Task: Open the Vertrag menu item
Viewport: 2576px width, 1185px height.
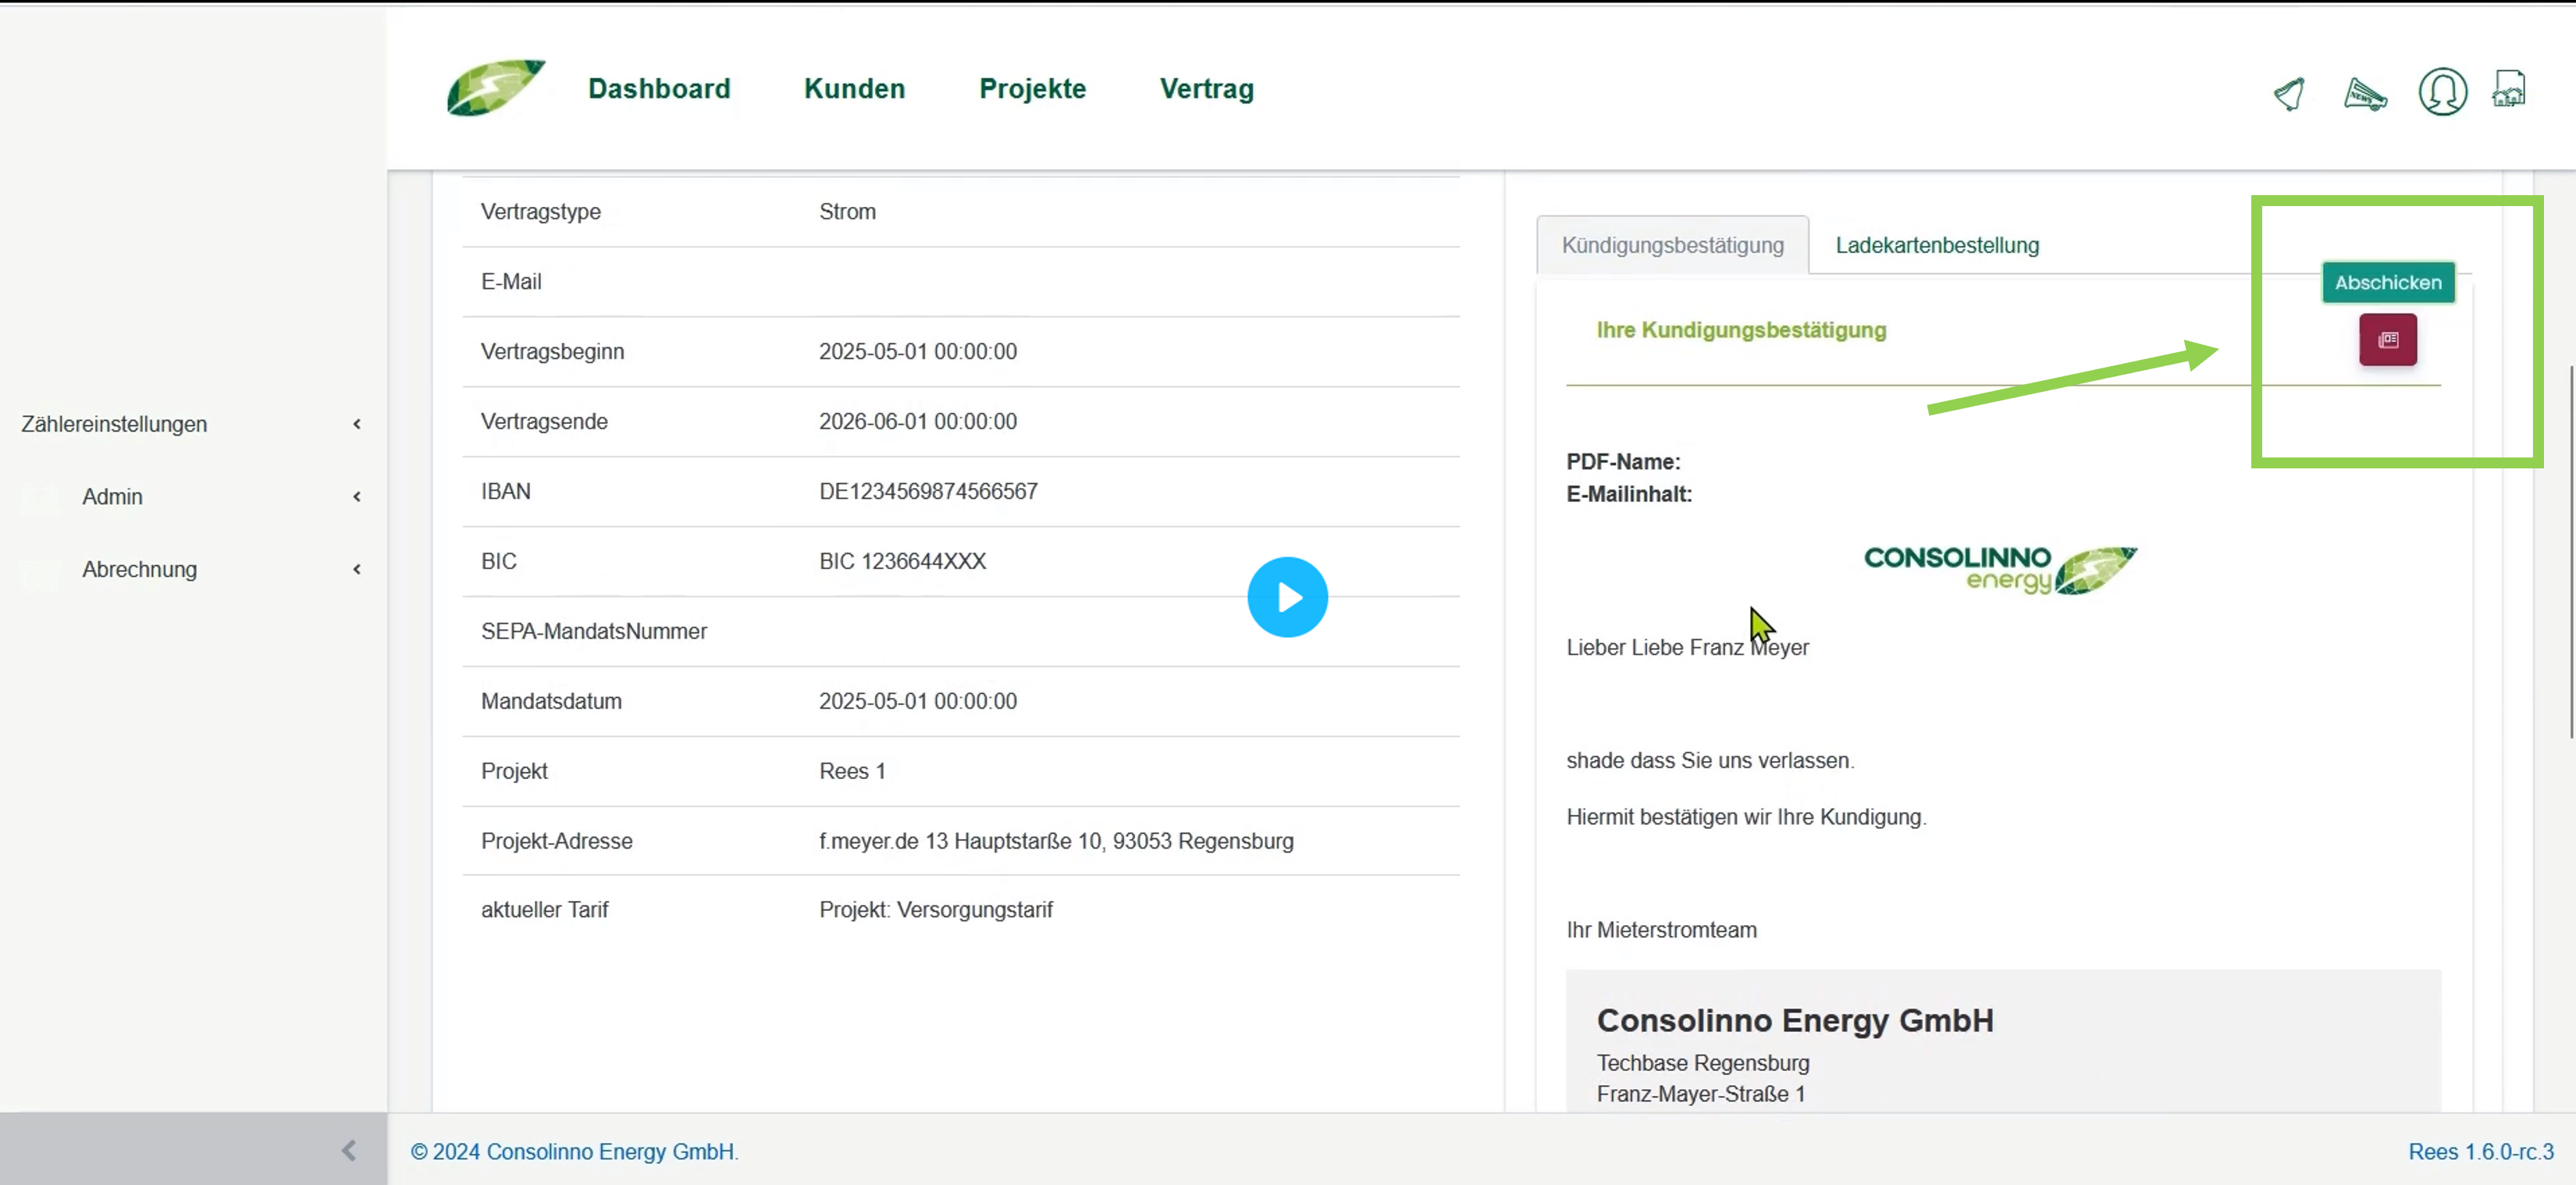Action: pyautogui.click(x=1206, y=89)
